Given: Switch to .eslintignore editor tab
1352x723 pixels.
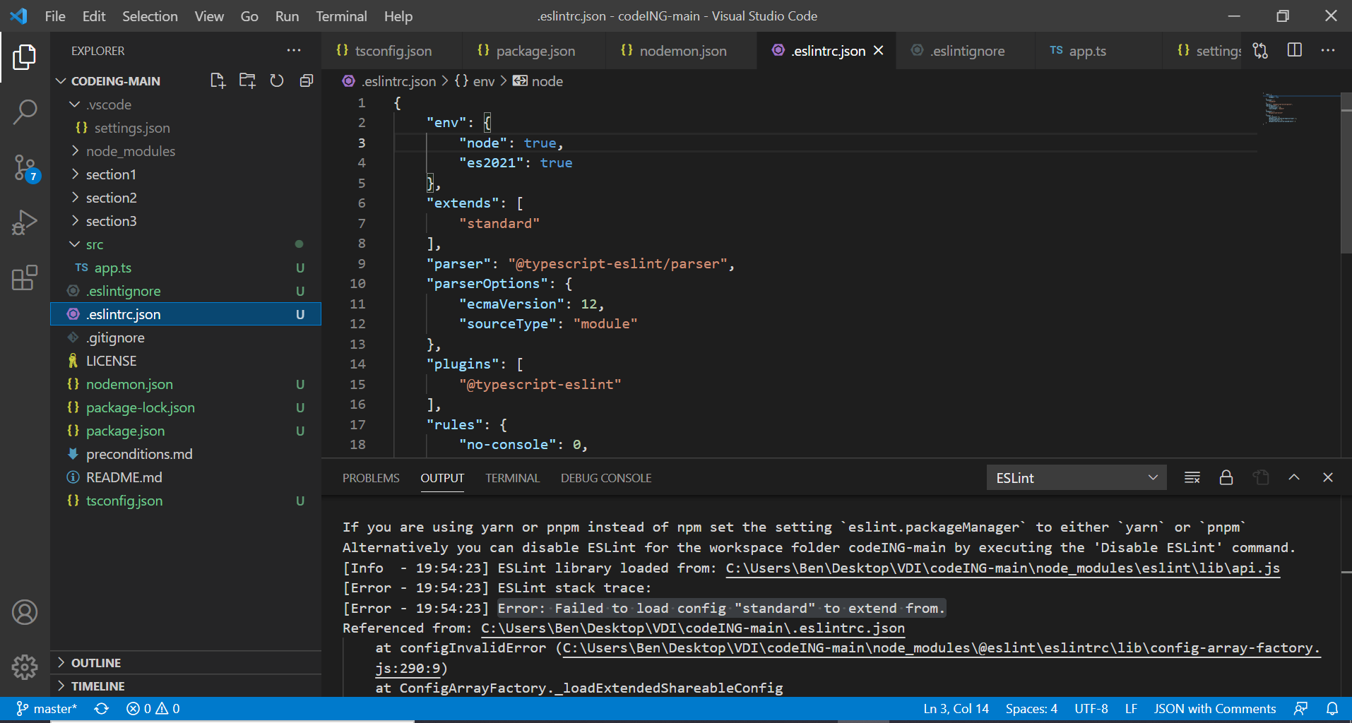Looking at the screenshot, I should tap(966, 50).
